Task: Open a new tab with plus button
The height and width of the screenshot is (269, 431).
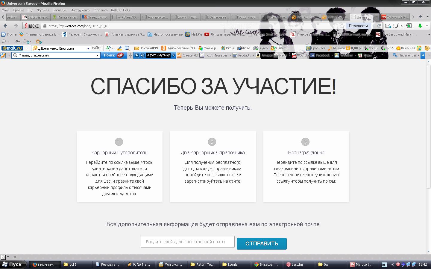Action: click(x=420, y=17)
